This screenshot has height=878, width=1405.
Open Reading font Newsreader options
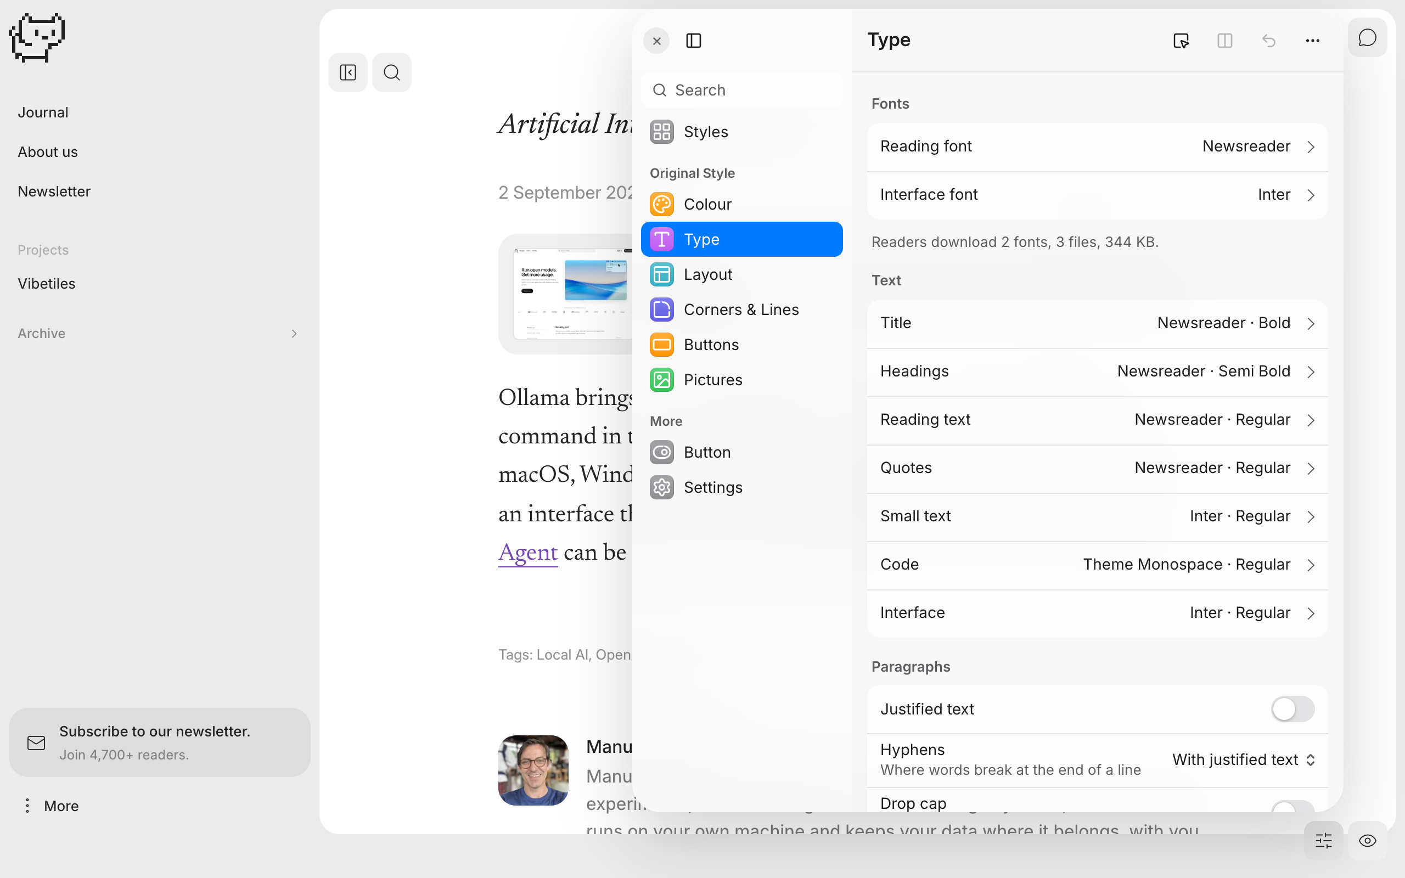pyautogui.click(x=1097, y=147)
